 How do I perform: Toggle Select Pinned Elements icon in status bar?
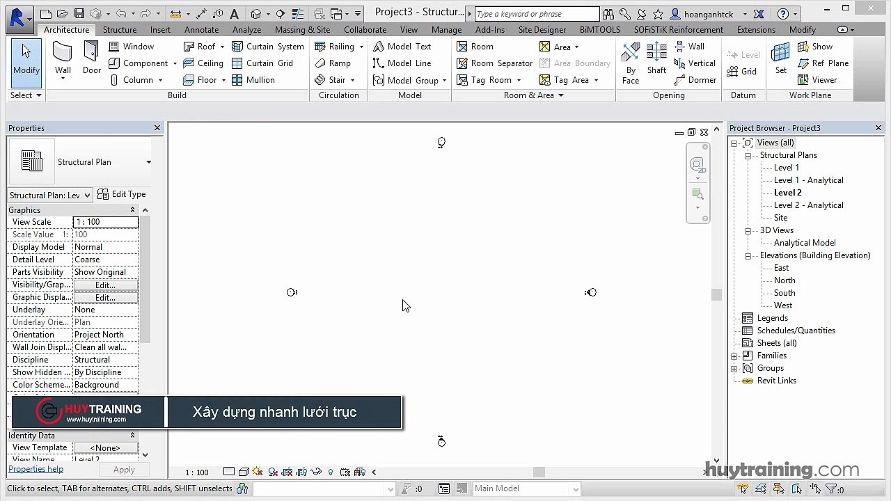[x=778, y=489]
